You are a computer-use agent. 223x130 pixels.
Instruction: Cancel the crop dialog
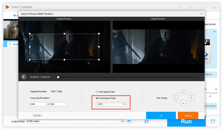tap(188, 115)
